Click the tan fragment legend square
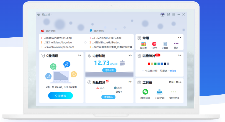Screen dimensions: 225x122 [x=152, y=64]
